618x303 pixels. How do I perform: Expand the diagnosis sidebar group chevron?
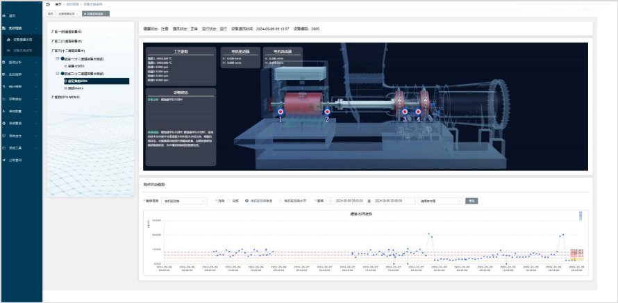point(37,99)
